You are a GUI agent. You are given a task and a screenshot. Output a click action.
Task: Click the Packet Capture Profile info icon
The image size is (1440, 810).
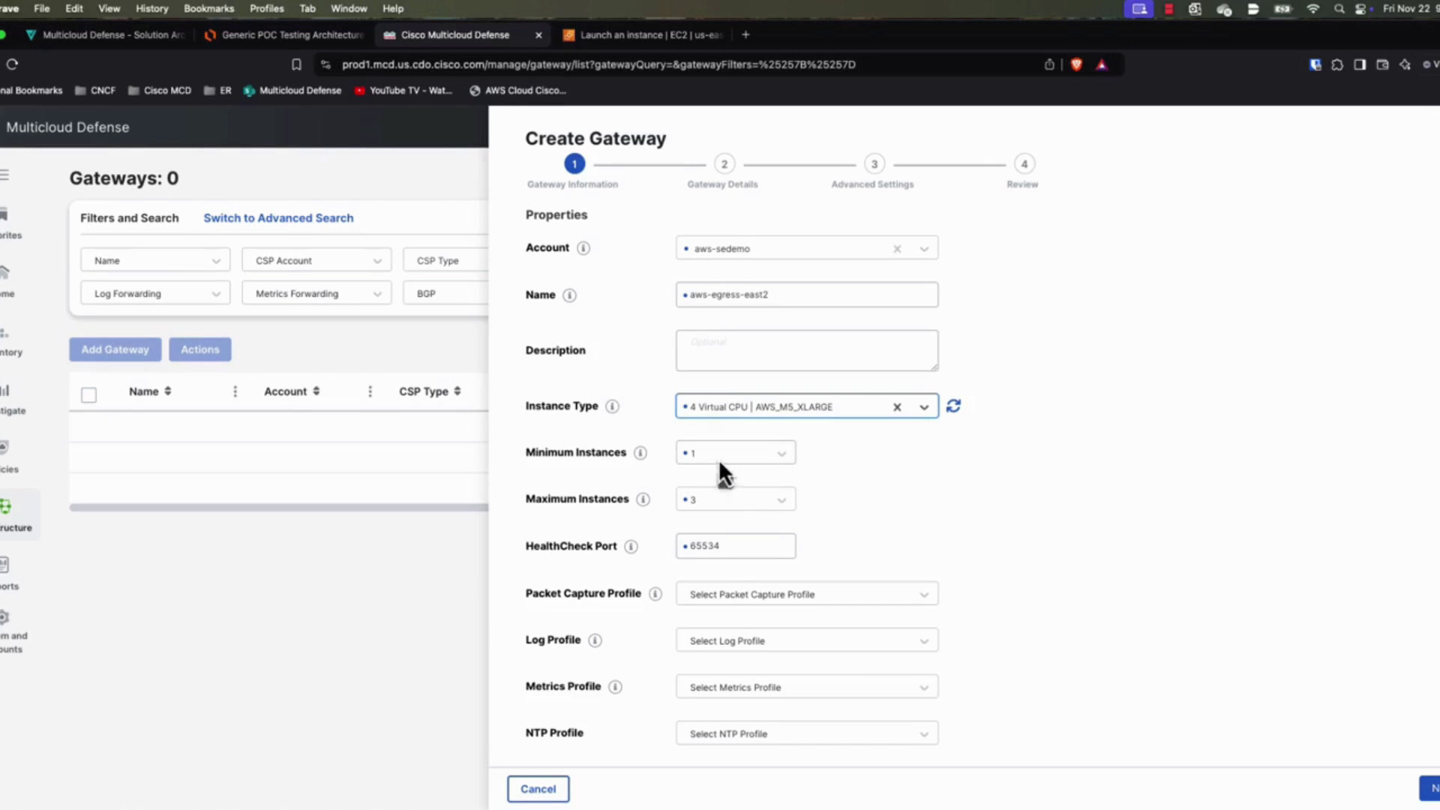tap(655, 594)
